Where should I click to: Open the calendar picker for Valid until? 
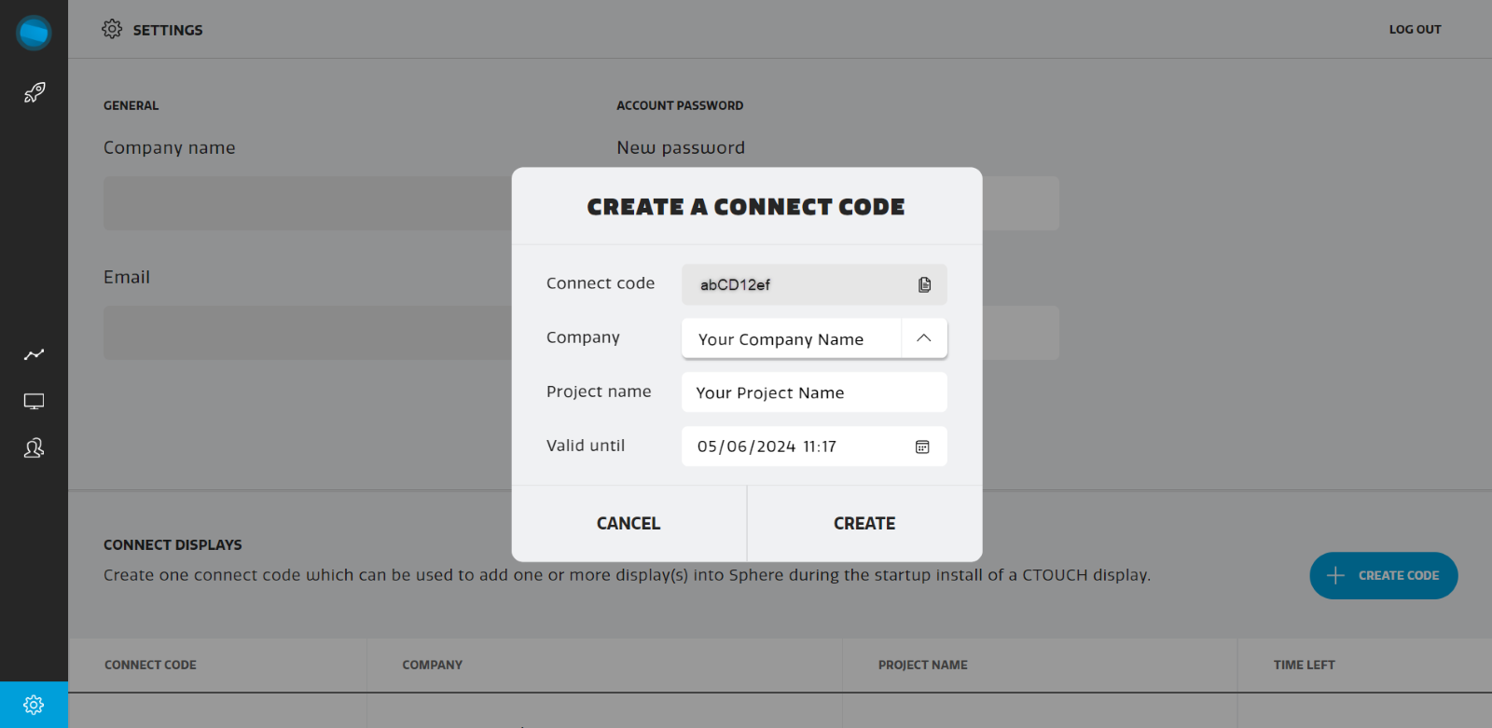pyautogui.click(x=922, y=446)
